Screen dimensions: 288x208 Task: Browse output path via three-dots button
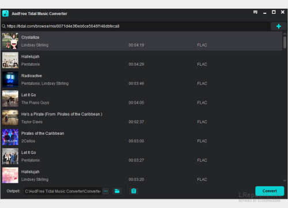coord(105,191)
